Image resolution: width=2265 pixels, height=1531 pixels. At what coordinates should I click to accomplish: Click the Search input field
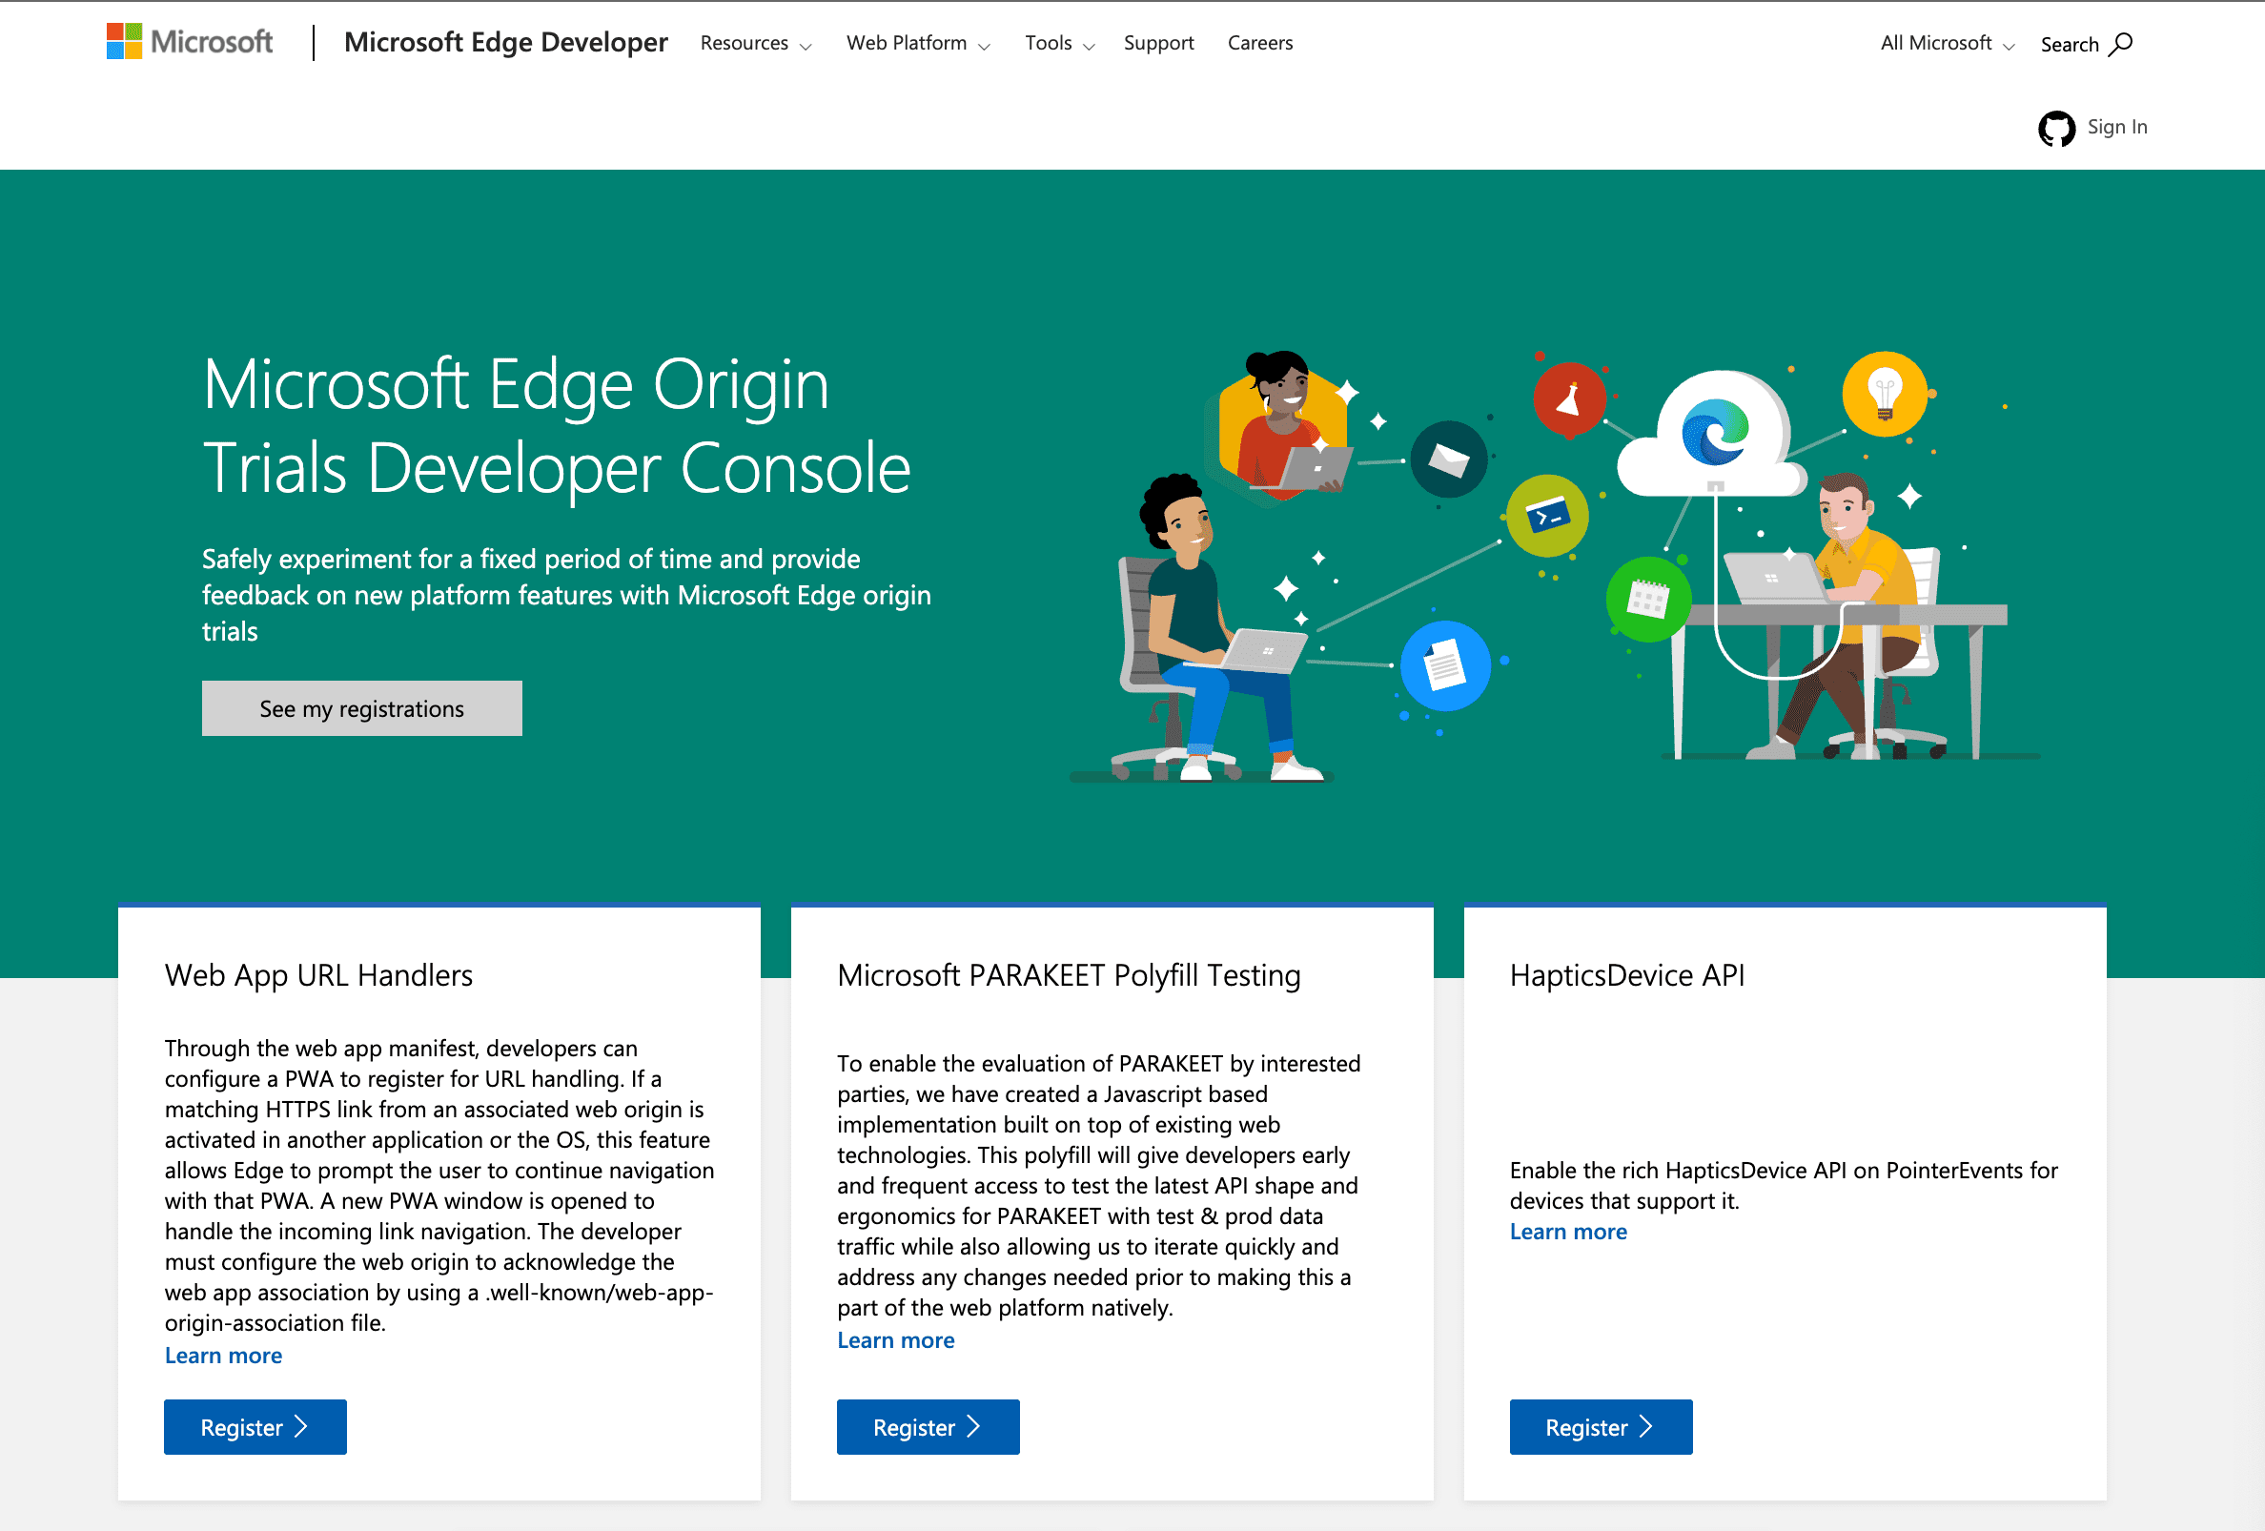[2084, 43]
